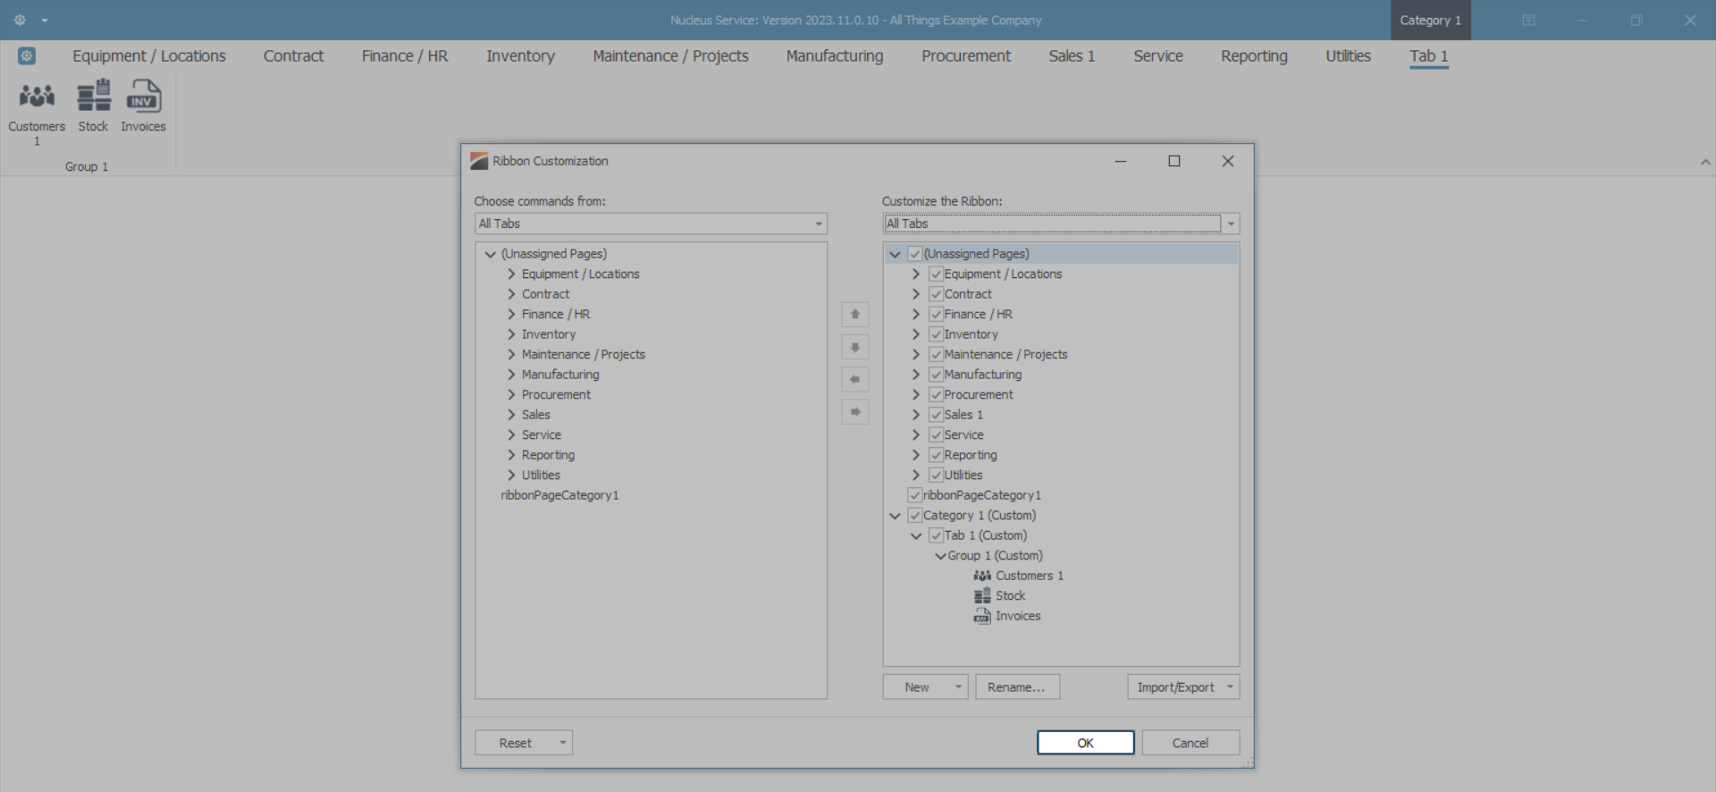Close the Ribbon Customization dialog
This screenshot has width=1716, height=792.
[x=1228, y=161]
